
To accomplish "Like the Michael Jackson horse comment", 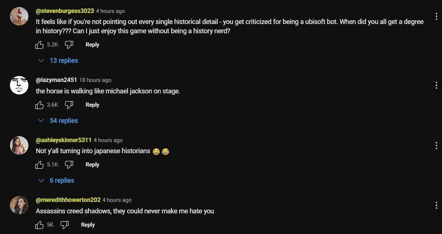I will [x=39, y=105].
